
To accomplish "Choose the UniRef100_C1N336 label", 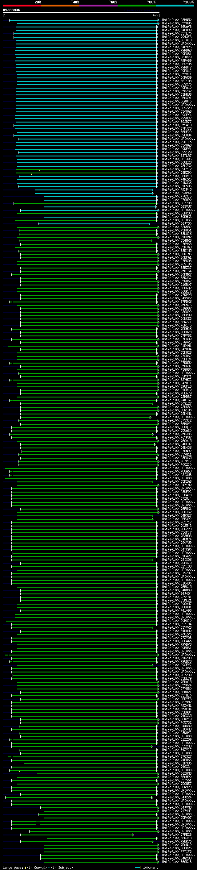I will [x=176, y=183].
